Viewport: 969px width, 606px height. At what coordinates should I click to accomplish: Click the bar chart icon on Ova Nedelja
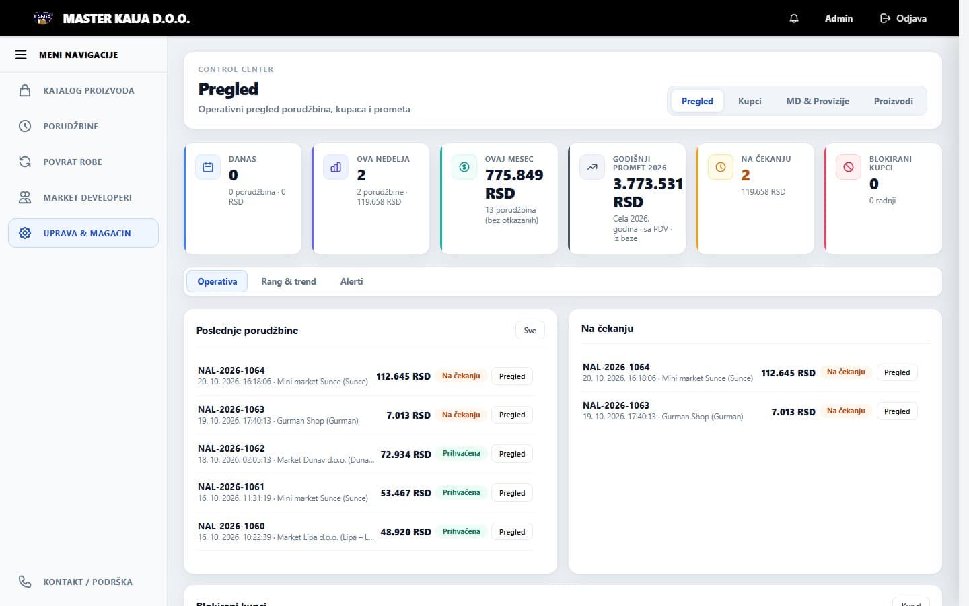coord(336,167)
